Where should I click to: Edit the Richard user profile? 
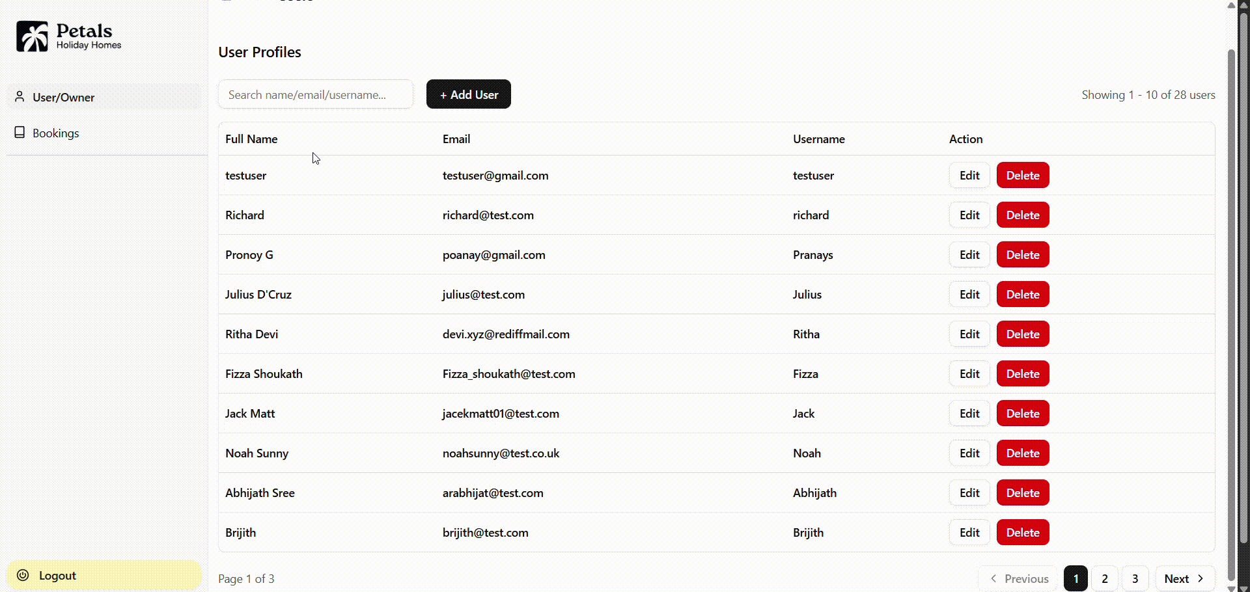[x=969, y=215]
